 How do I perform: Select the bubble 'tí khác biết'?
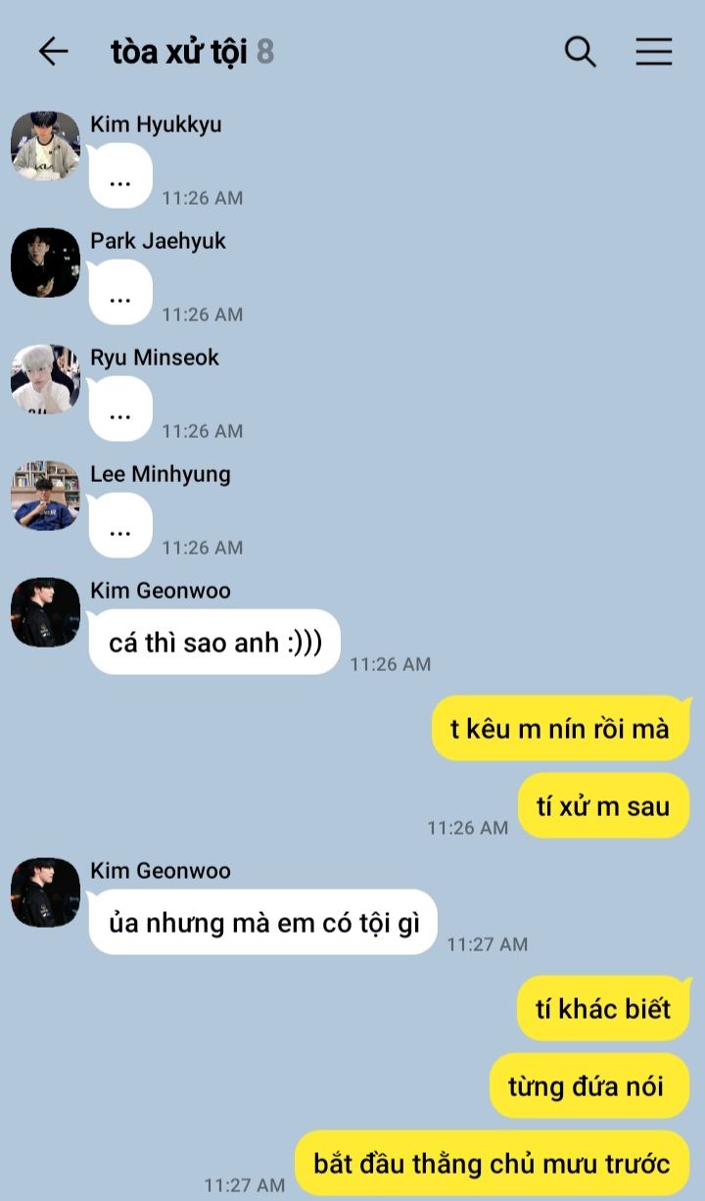click(603, 1008)
